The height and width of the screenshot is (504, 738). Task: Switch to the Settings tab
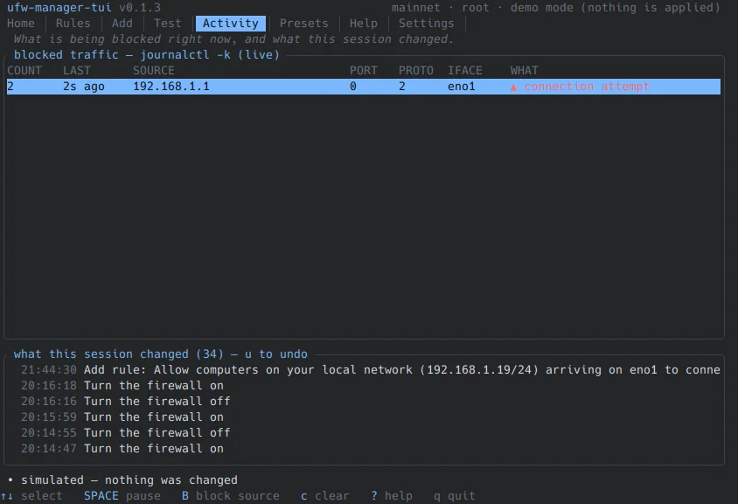426,23
